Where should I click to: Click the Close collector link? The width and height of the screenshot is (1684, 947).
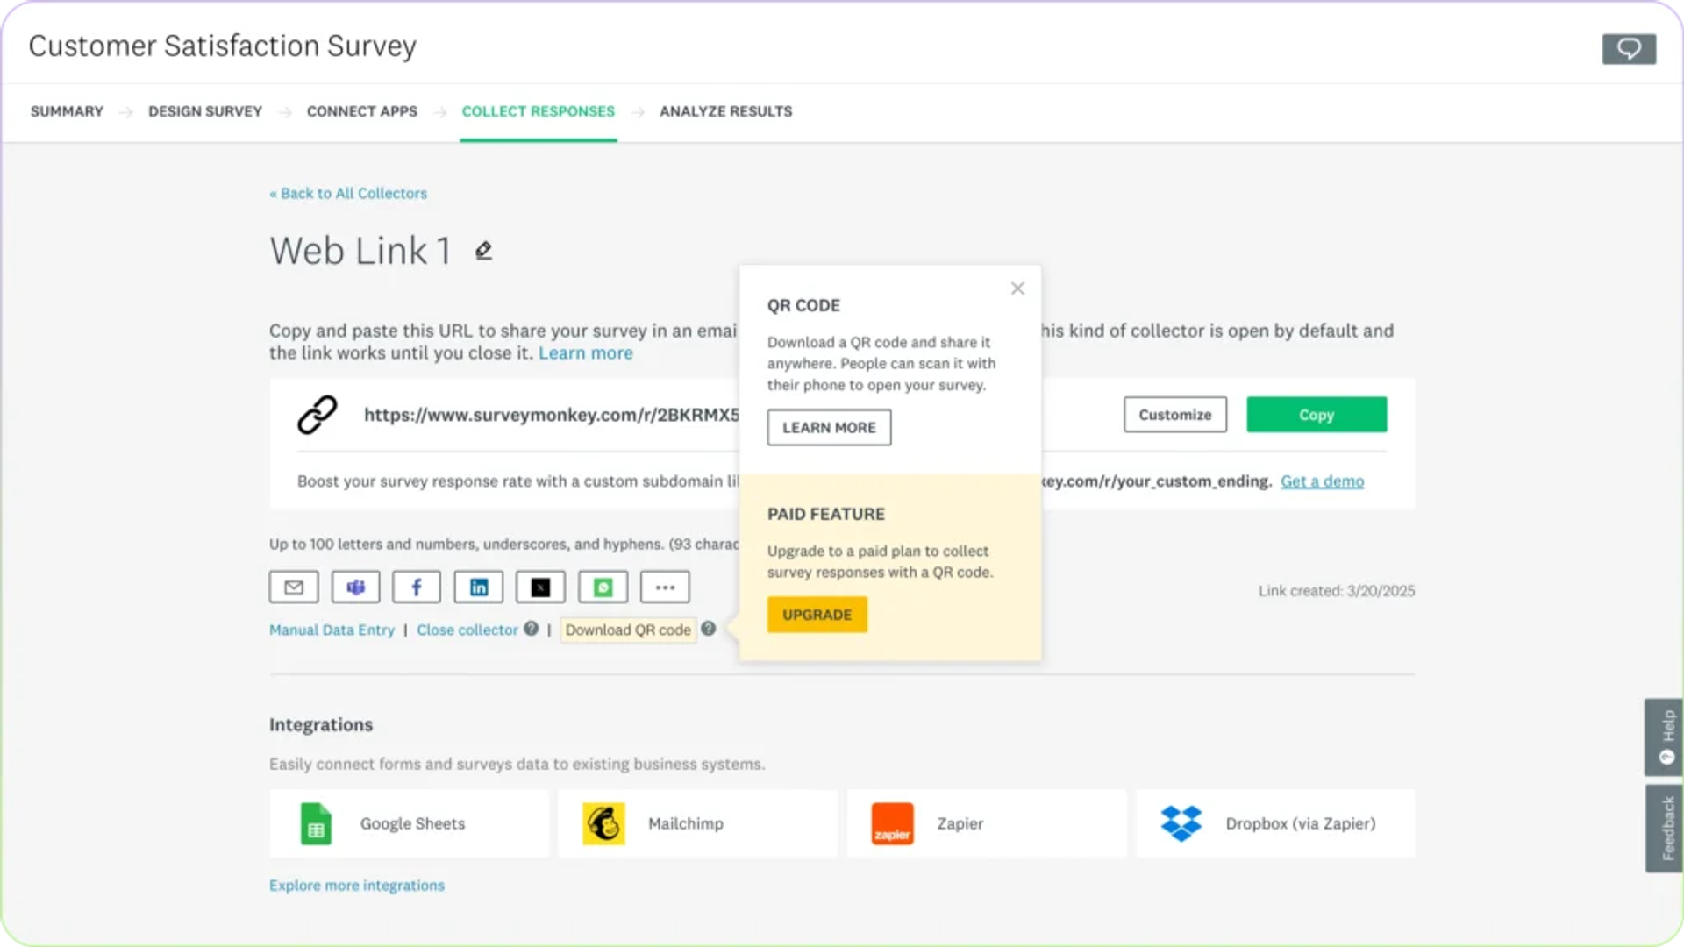[467, 630]
